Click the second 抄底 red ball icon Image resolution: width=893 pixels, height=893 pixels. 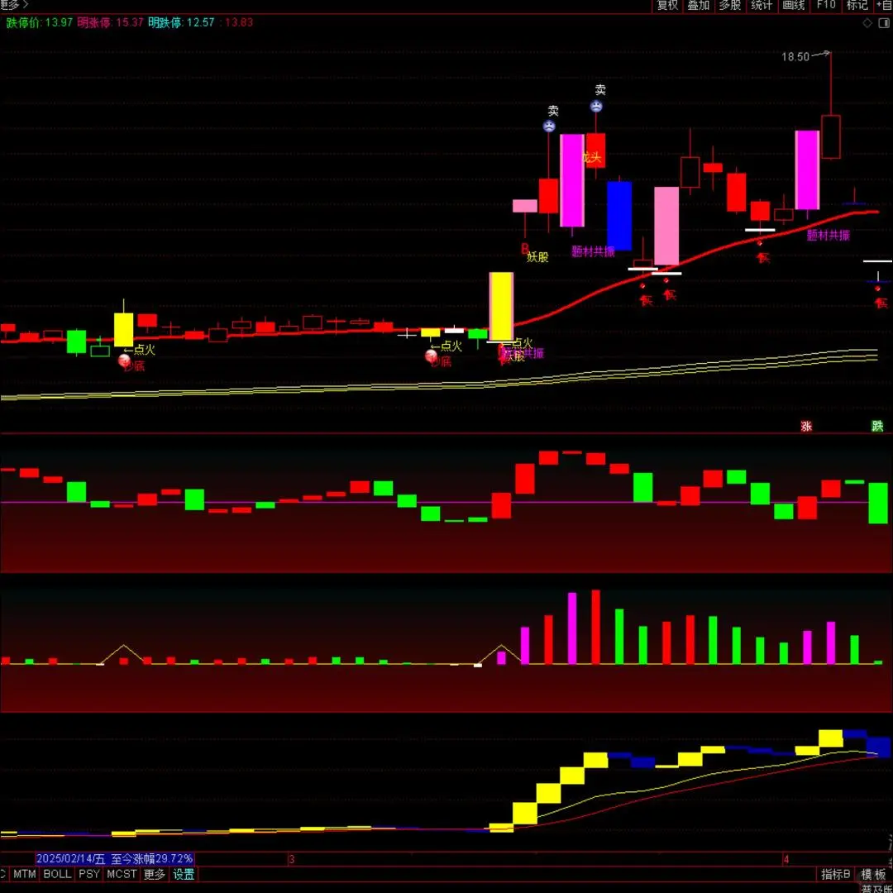[x=431, y=356]
